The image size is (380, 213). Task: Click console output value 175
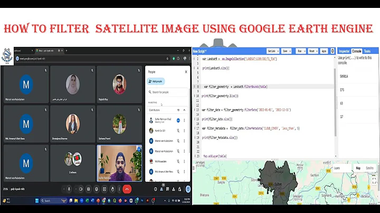click(x=342, y=90)
